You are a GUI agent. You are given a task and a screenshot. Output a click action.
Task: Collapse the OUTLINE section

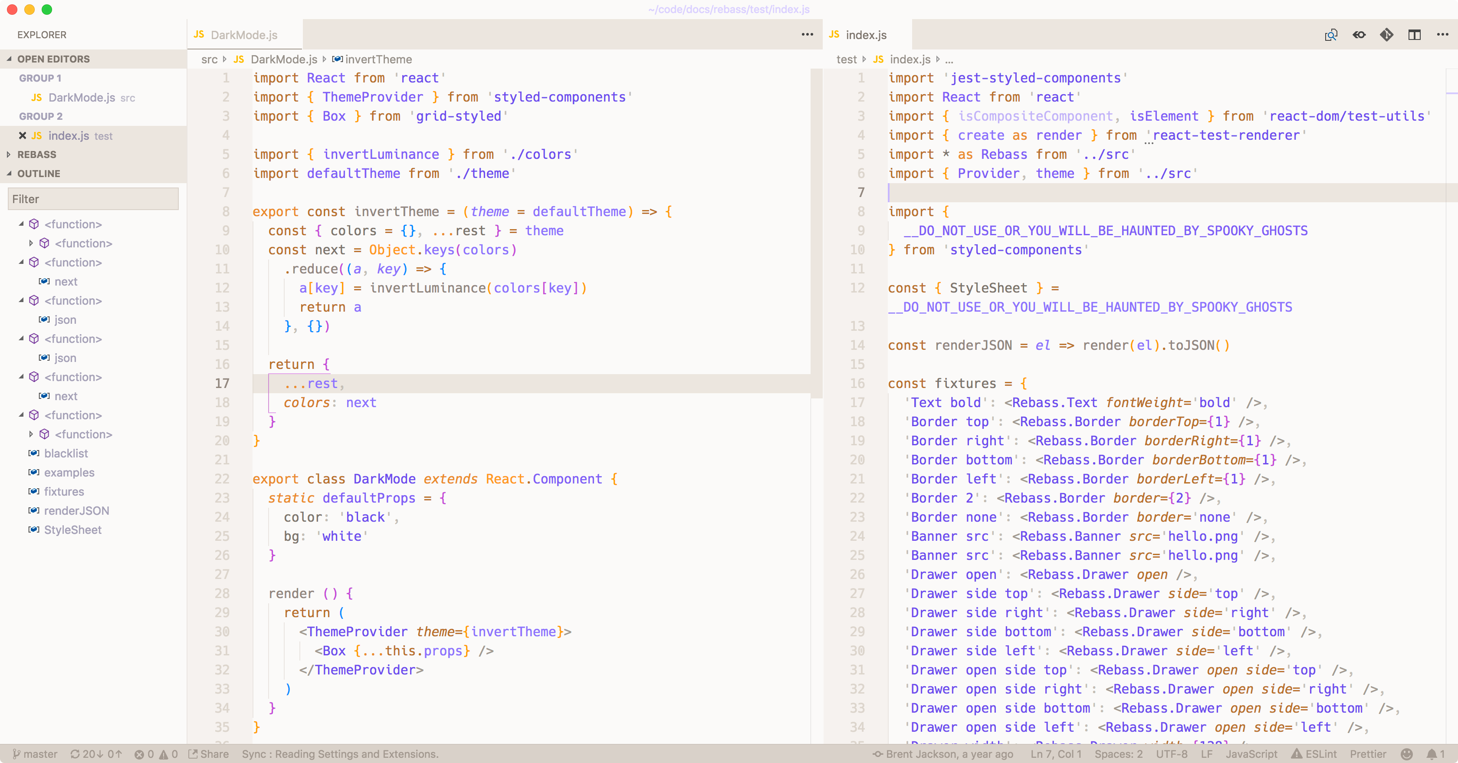pyautogui.click(x=93, y=173)
